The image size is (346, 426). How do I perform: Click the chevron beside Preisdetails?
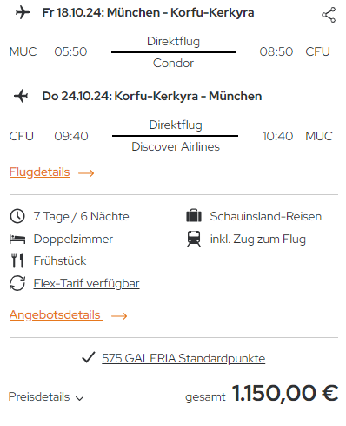79,398
